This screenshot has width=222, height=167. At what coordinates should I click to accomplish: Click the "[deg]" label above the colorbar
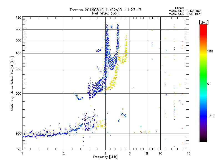pyautogui.click(x=204, y=22)
